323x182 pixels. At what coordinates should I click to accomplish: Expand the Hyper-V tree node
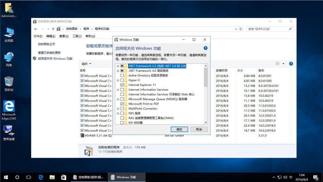[x=118, y=81]
